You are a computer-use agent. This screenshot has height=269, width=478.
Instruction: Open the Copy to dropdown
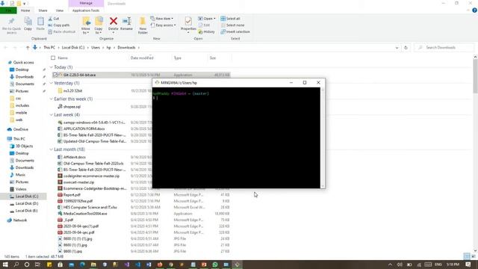[99, 31]
